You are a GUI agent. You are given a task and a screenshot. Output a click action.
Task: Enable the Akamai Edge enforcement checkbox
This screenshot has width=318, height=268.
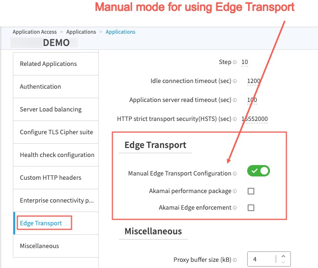[x=251, y=208]
